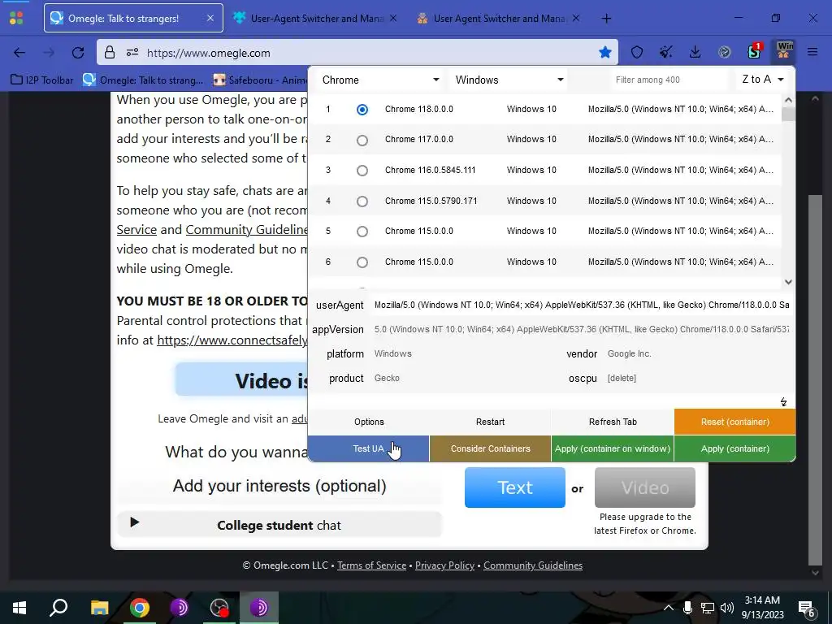Open OBS Studio taskbar icon
This screenshot has width=832, height=624.
pyautogui.click(x=219, y=608)
